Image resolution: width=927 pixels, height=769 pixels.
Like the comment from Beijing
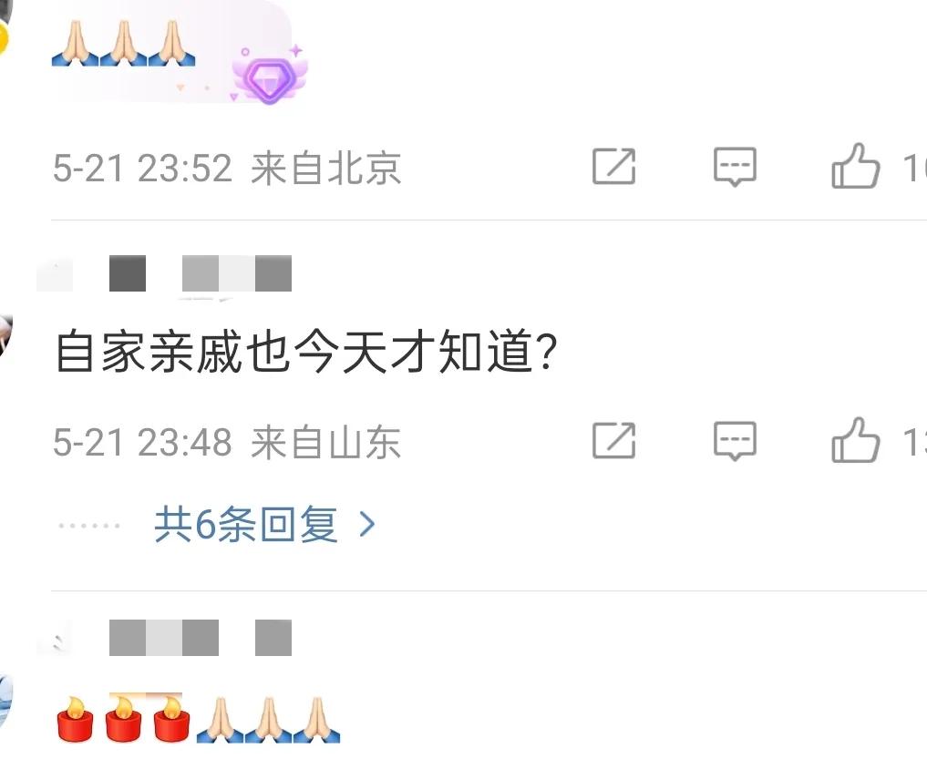(856, 166)
